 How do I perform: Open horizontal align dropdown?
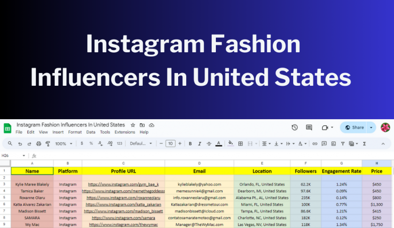point(266,144)
